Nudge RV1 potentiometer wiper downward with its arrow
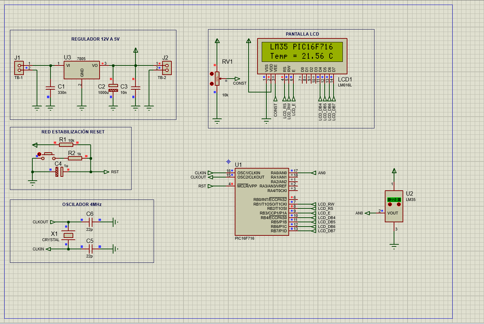 point(212,84)
